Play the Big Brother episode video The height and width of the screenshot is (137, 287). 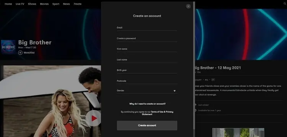tap(94, 118)
